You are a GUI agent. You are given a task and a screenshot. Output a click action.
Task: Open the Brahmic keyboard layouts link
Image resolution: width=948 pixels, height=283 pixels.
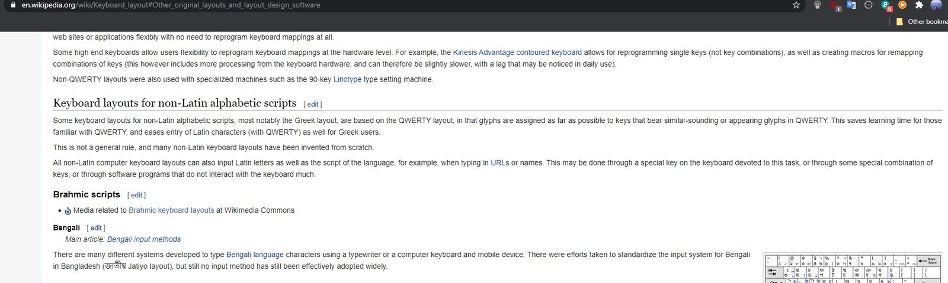(171, 210)
